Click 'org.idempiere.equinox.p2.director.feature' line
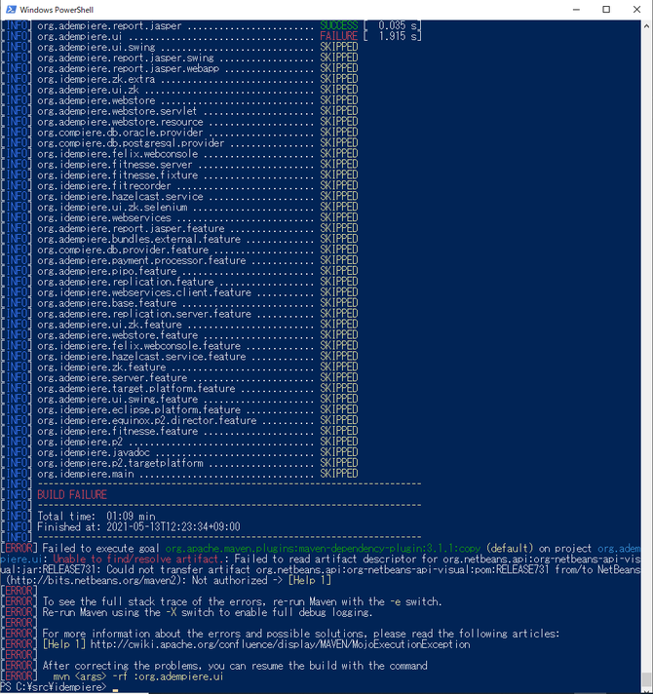Screen dimensions: 653x694 (x=197, y=420)
